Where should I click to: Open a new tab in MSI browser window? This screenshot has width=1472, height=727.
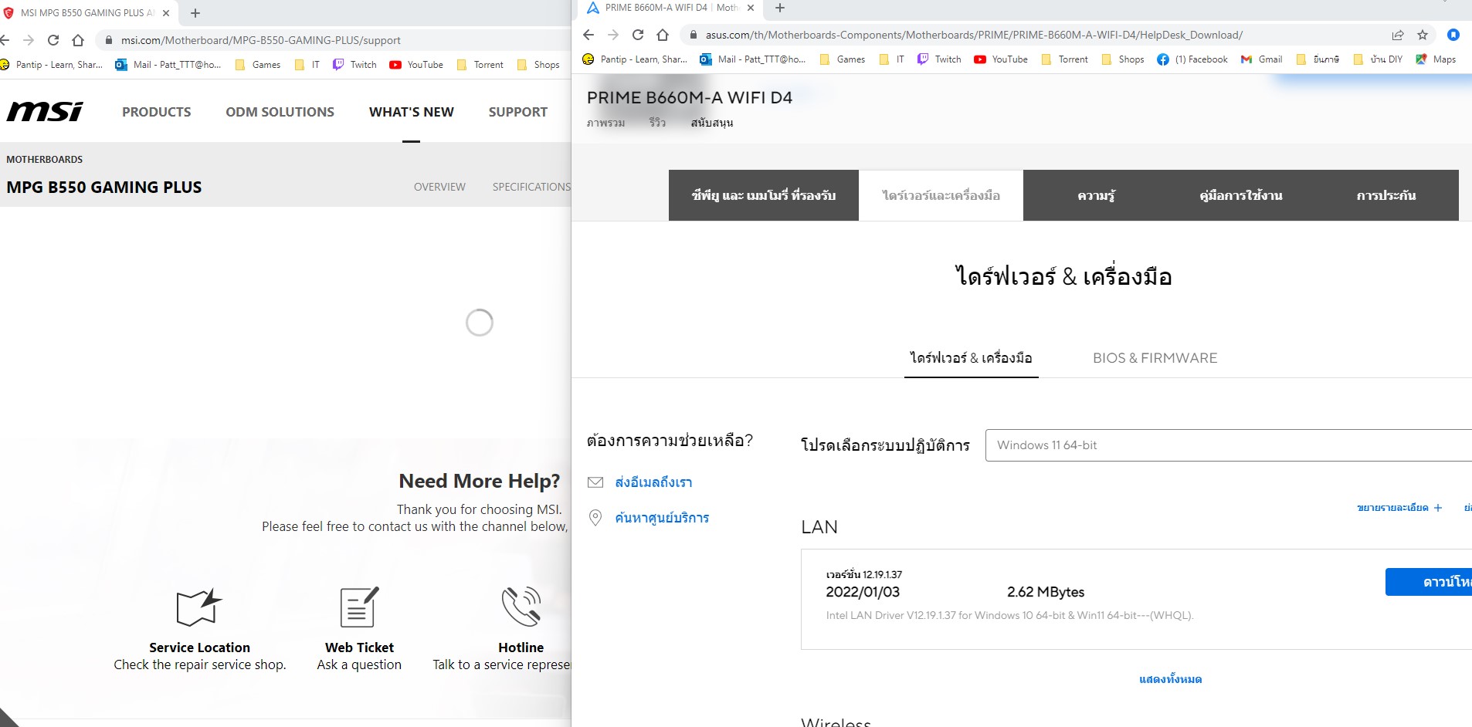[195, 13]
